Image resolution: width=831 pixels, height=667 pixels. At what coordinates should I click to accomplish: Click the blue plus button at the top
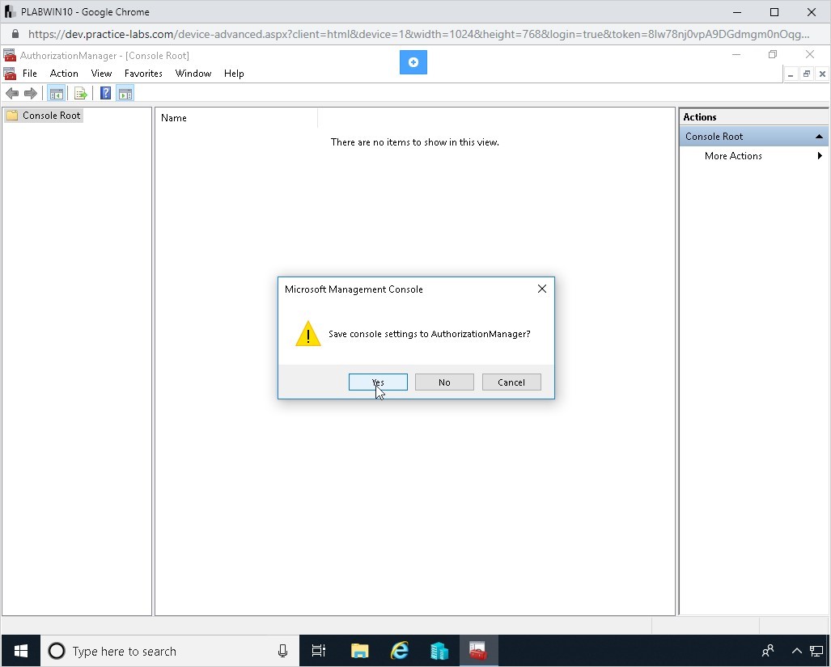413,62
